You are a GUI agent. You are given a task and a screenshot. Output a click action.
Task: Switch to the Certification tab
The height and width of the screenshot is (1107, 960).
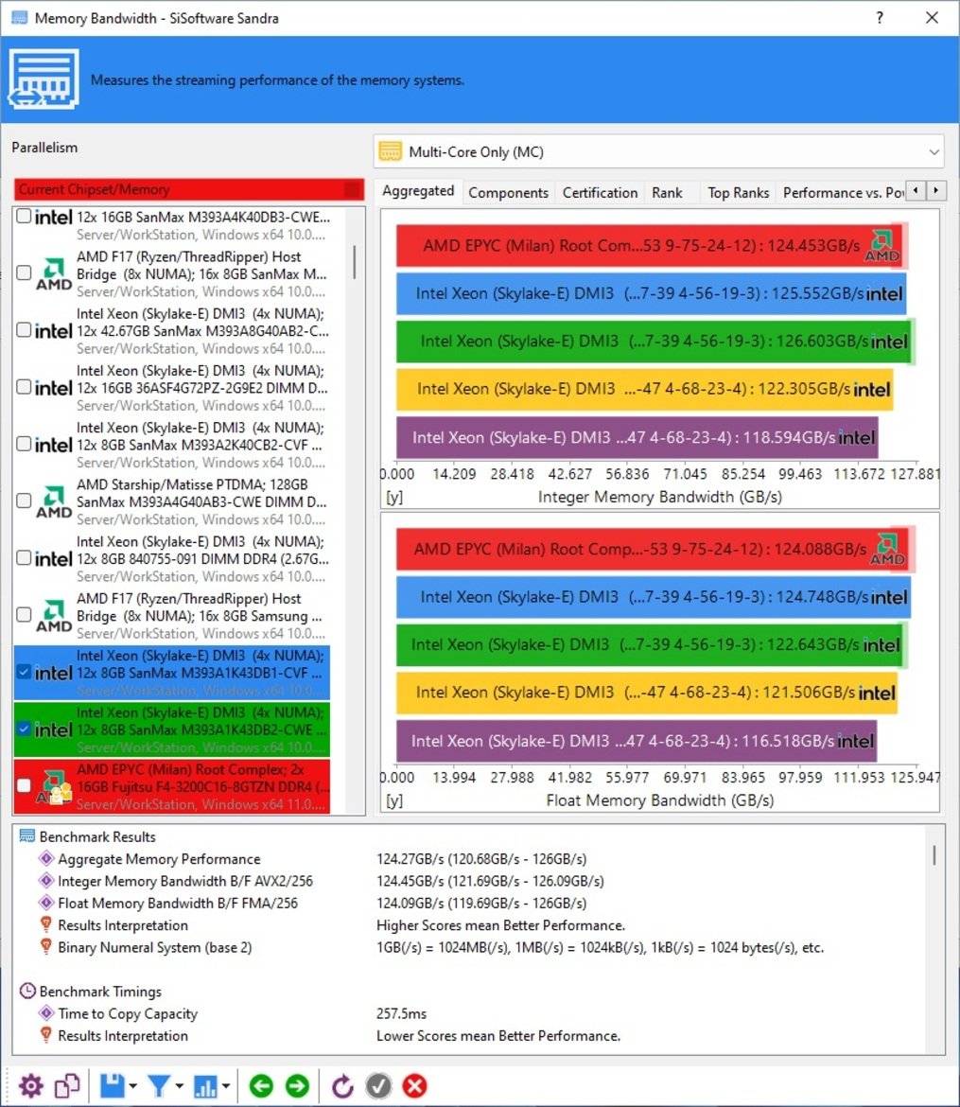coord(600,193)
